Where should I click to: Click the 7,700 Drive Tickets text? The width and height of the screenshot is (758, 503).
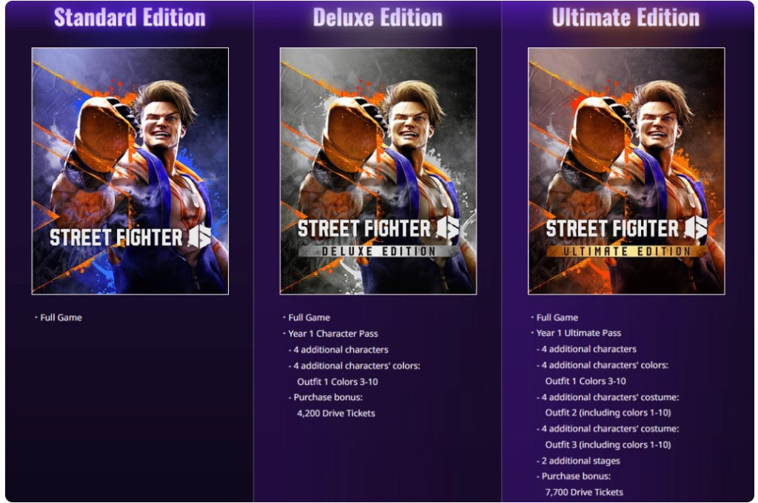click(584, 492)
